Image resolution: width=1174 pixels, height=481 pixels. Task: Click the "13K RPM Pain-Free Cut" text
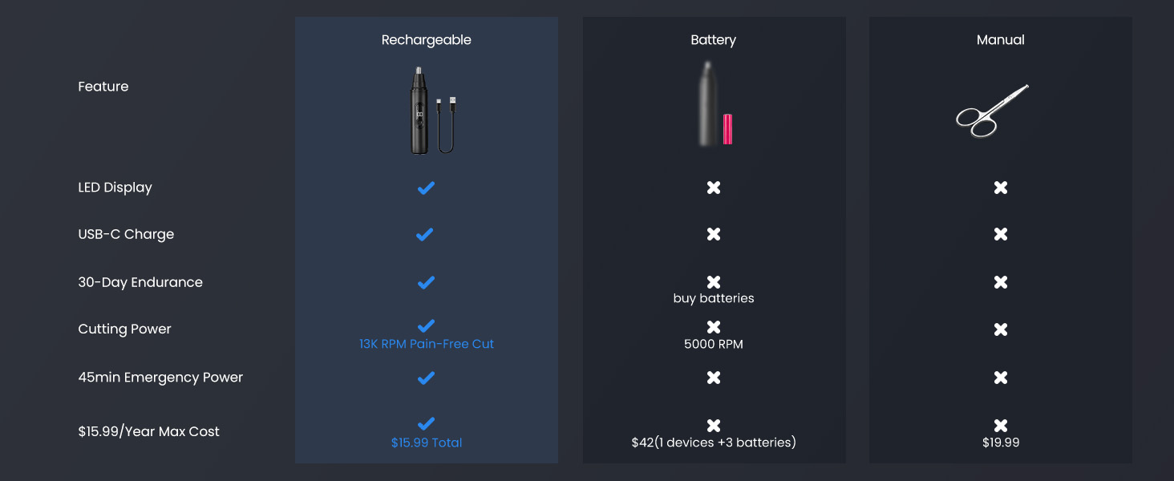tap(426, 344)
